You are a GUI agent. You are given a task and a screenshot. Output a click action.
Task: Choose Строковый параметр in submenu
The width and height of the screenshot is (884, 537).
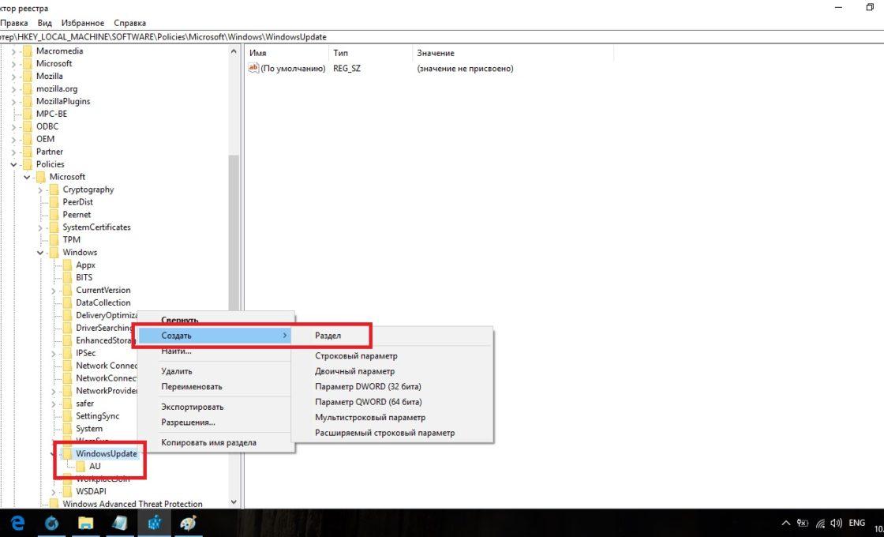click(x=356, y=356)
